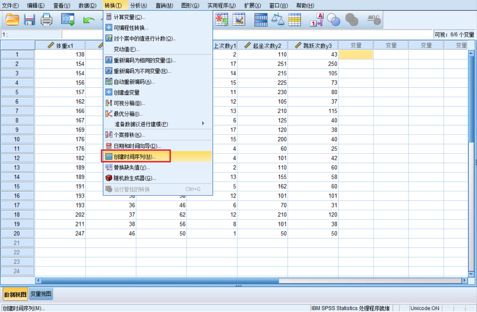477x312 pixels.
Task: Select row header number 20
Action: point(17,234)
